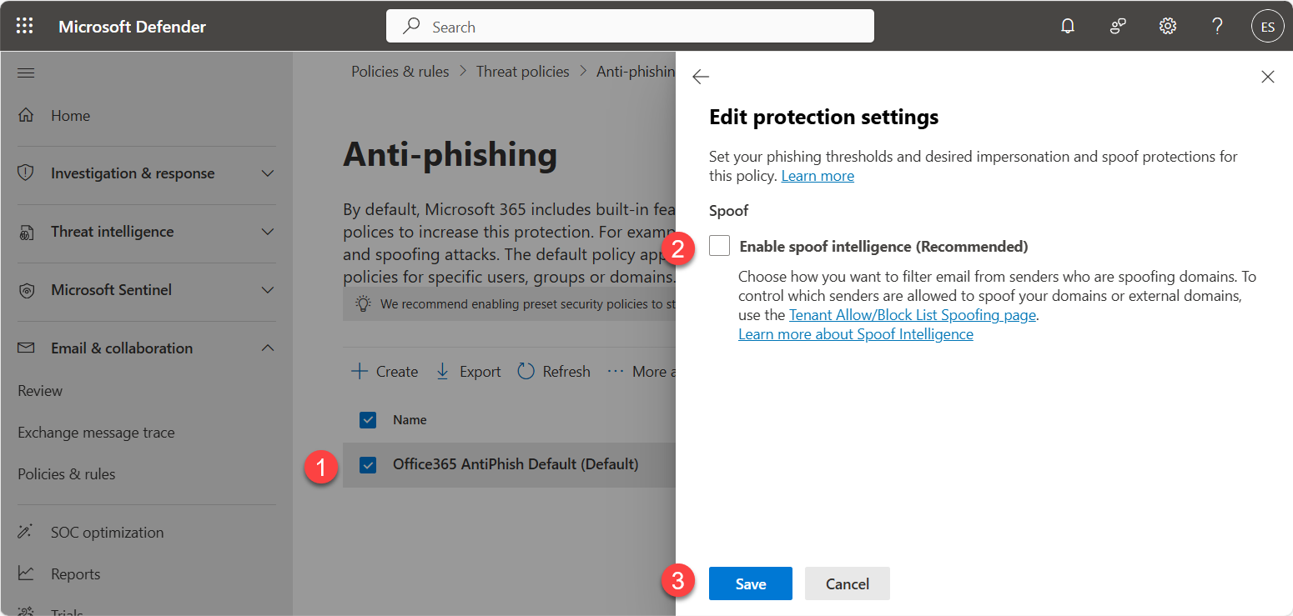Toggle the select-all Name checkbox
The width and height of the screenshot is (1293, 616).
tap(368, 419)
